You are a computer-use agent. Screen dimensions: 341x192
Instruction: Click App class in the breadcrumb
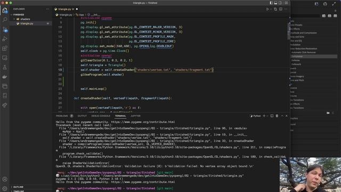[x=82, y=15]
